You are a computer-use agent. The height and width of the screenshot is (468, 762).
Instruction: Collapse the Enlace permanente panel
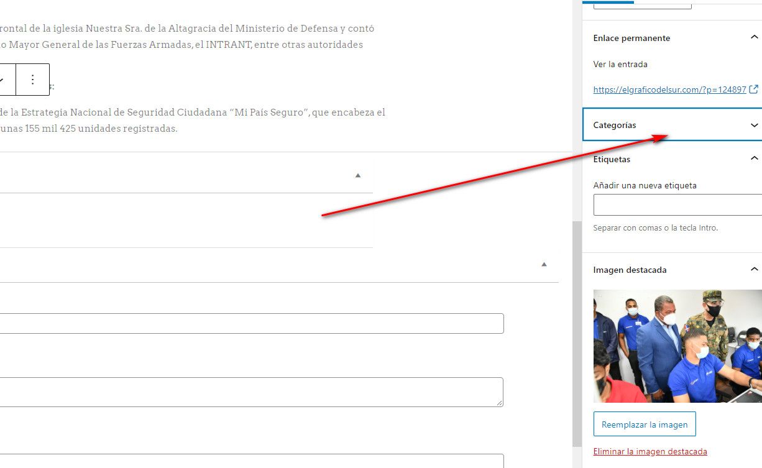pos(754,38)
